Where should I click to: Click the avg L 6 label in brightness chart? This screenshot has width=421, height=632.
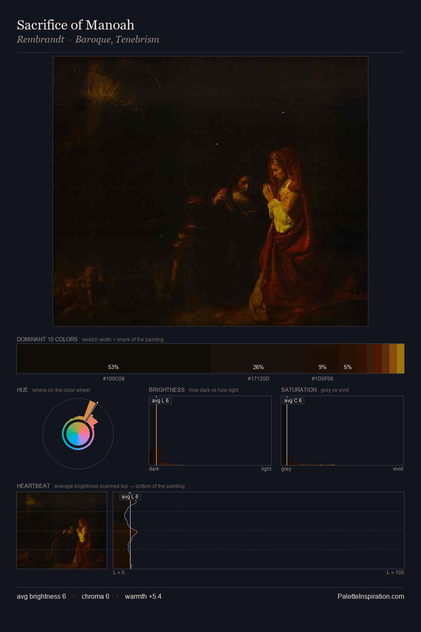tap(160, 401)
